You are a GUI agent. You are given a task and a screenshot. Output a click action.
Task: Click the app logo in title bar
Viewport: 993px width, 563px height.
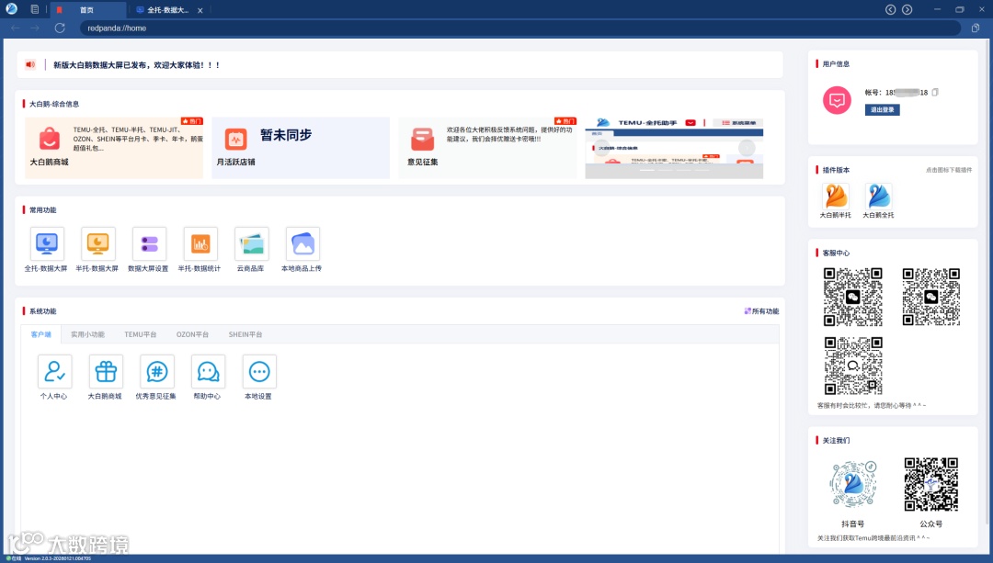pyautogui.click(x=11, y=9)
